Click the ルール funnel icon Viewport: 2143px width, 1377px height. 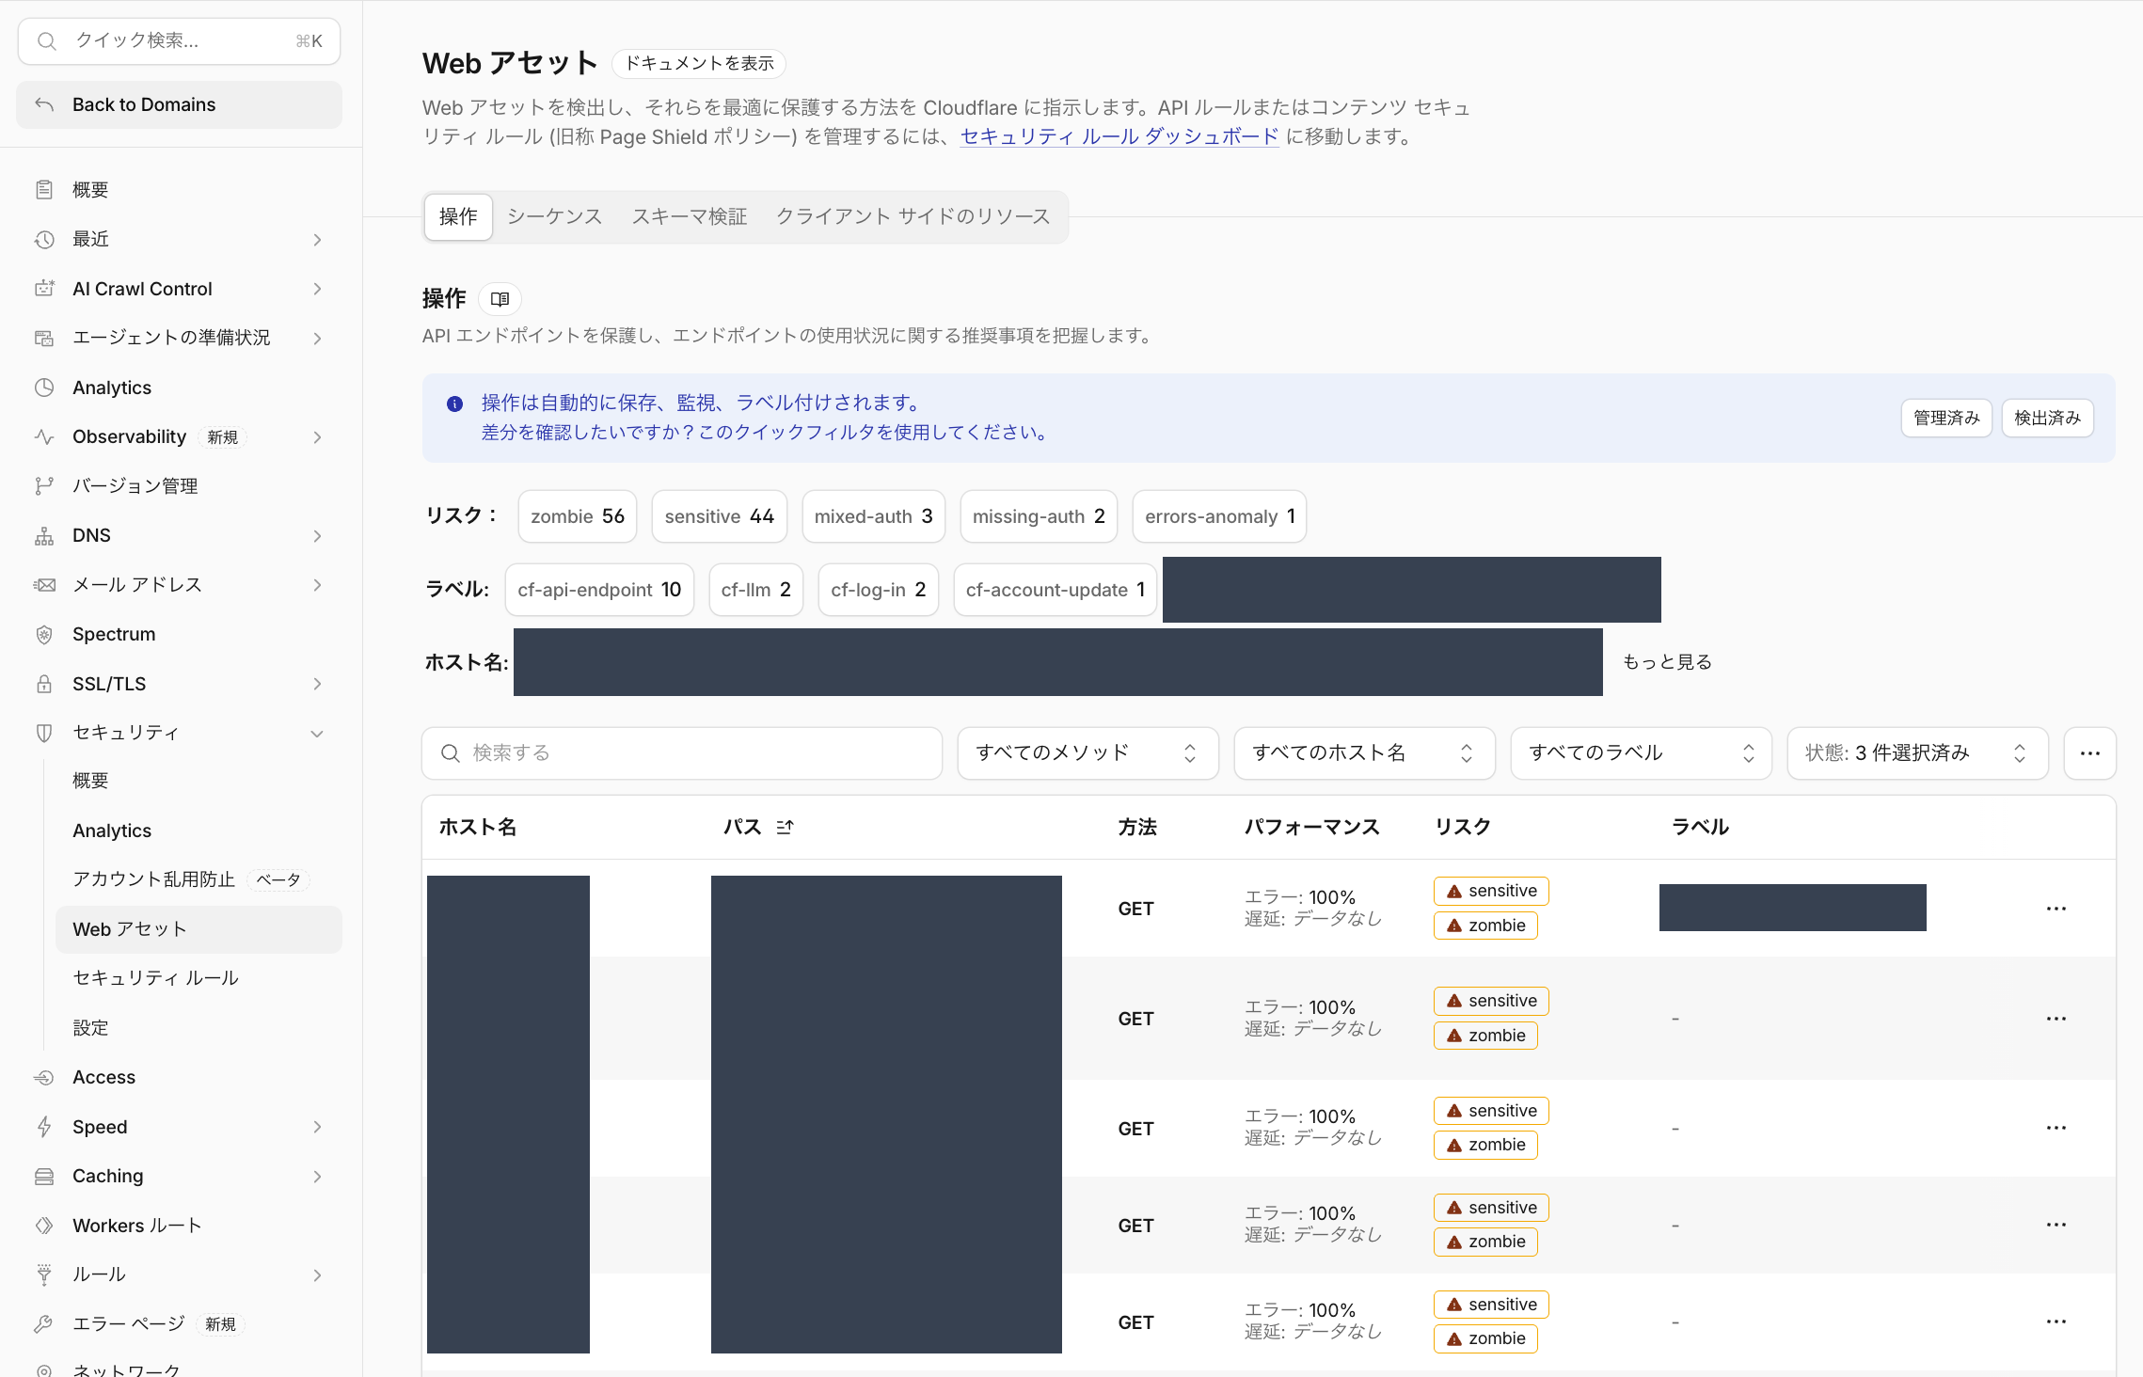pyautogui.click(x=44, y=1274)
